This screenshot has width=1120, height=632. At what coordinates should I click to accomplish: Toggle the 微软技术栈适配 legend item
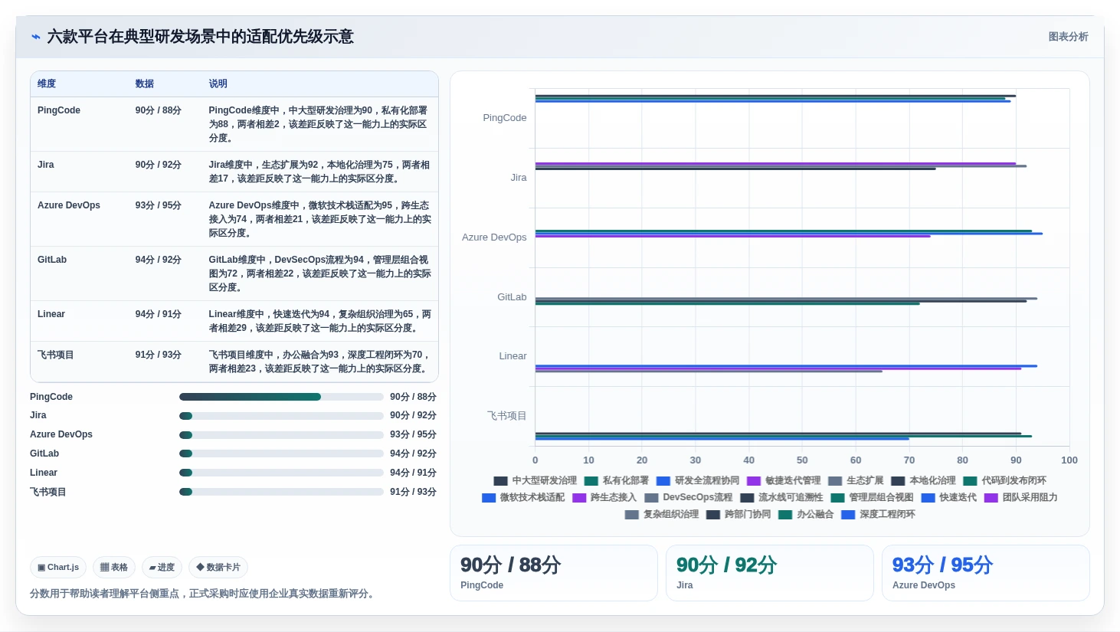(x=523, y=498)
